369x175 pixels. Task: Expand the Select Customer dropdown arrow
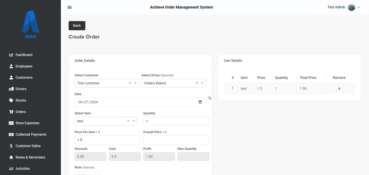[135, 83]
